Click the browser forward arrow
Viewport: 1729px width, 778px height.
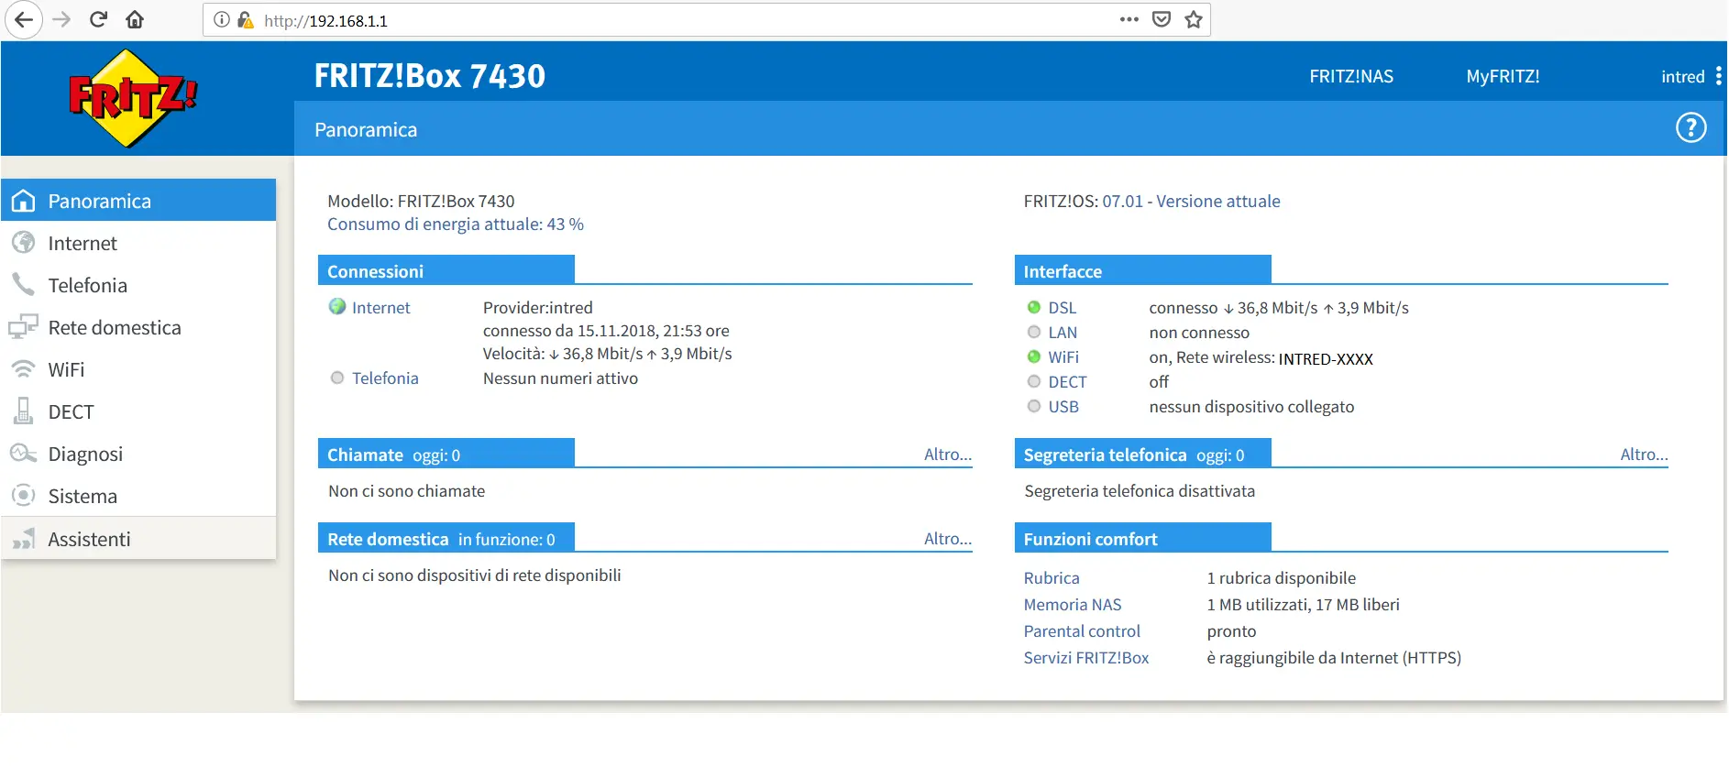click(x=61, y=20)
